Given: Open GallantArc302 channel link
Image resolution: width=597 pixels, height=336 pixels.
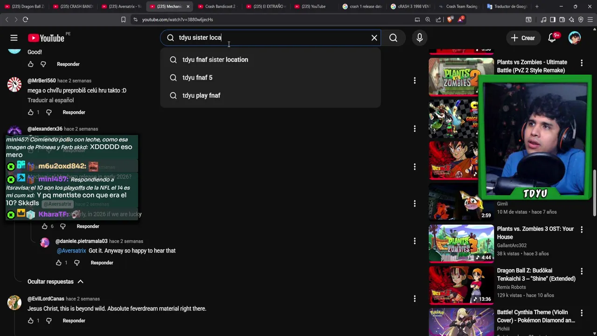Looking at the screenshot, I should (x=512, y=245).
